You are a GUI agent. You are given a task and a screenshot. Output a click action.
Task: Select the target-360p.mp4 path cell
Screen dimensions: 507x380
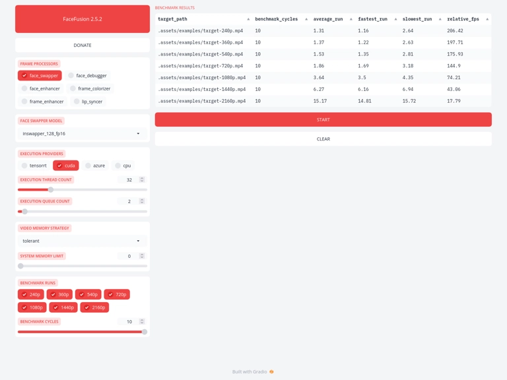203,42
